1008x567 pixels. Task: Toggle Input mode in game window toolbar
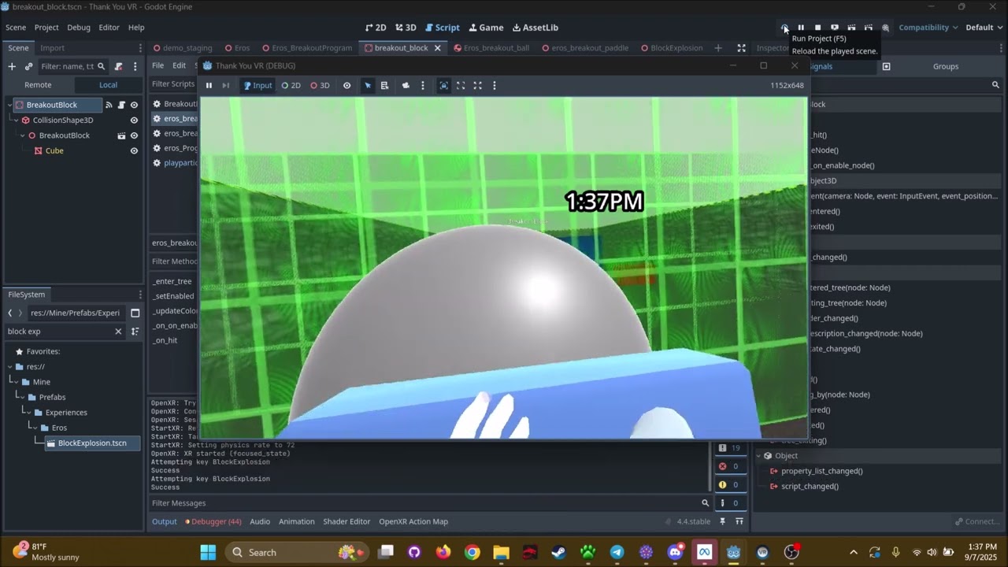[x=258, y=86]
